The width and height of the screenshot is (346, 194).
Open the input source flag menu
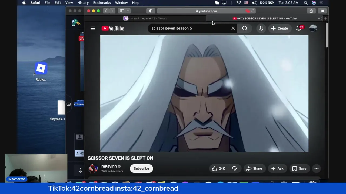tap(246, 3)
